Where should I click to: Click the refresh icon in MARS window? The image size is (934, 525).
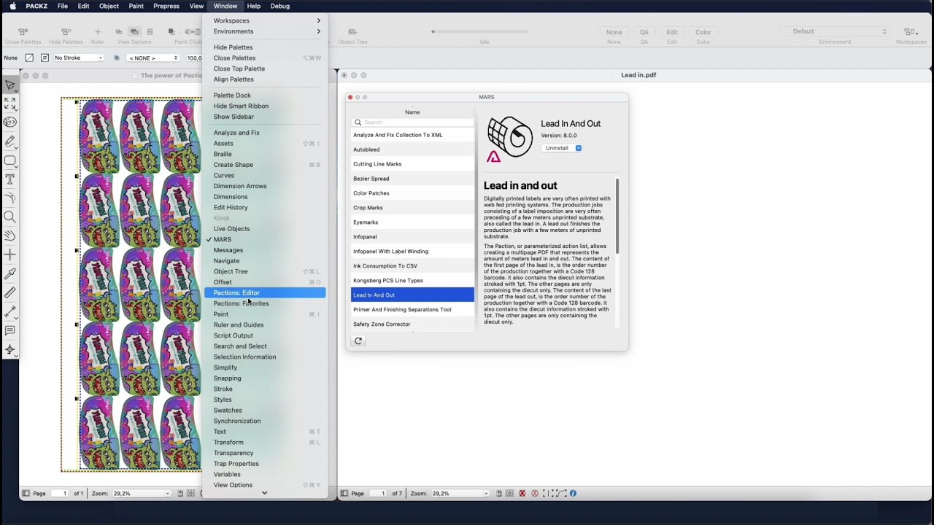(x=358, y=341)
